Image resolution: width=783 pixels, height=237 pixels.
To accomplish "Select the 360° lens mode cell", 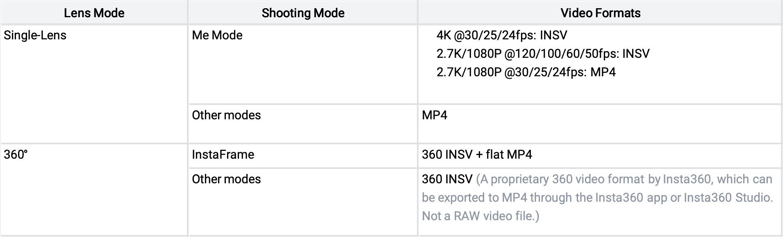I will (94, 189).
